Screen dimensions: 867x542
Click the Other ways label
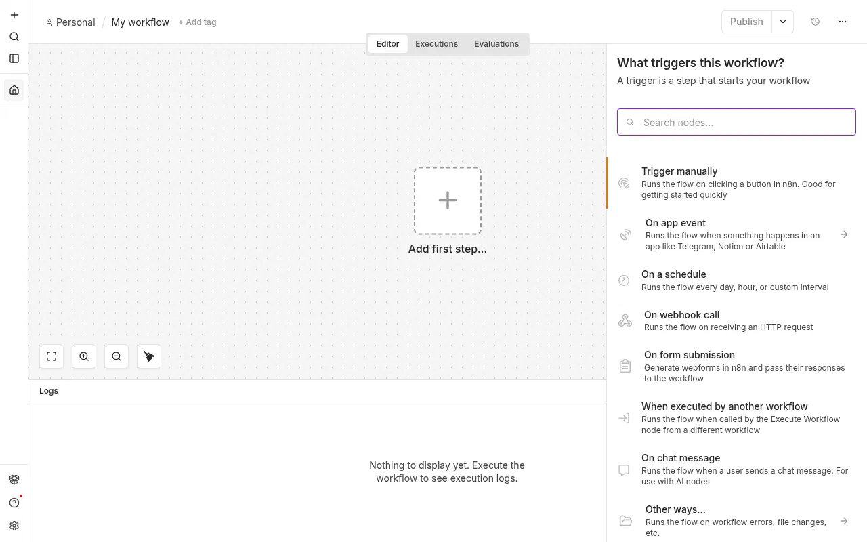[x=675, y=509]
